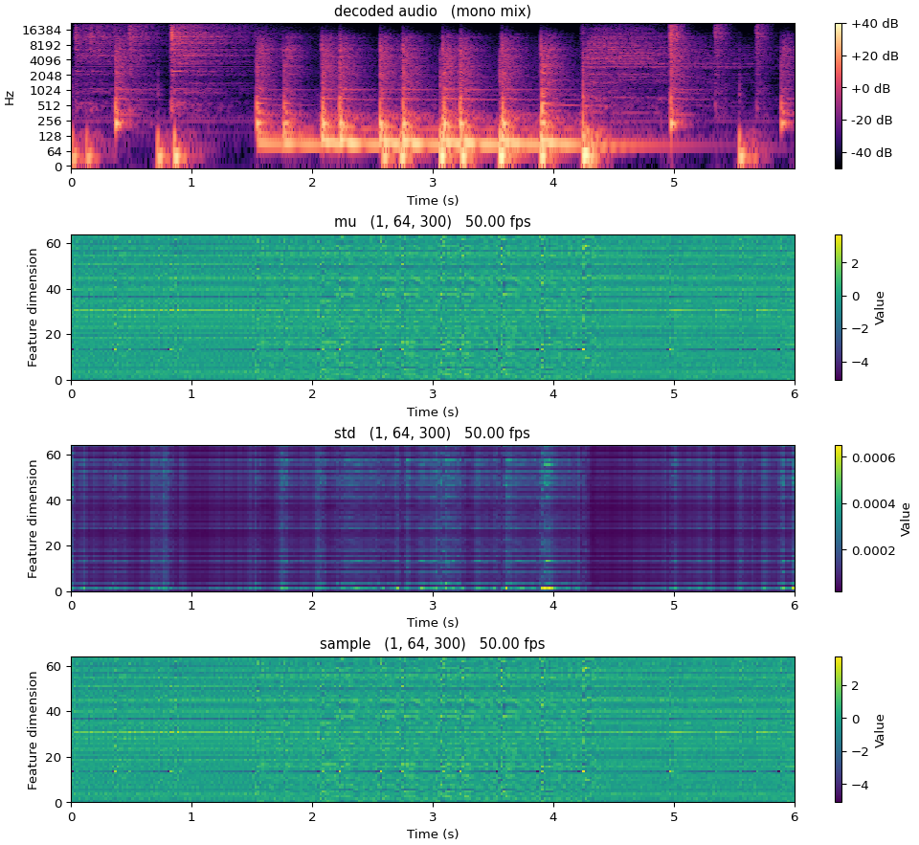Image resolution: width=919 pixels, height=845 pixels.
Task: Click the "Value" label beside the std colorbar
Action: [x=907, y=519]
